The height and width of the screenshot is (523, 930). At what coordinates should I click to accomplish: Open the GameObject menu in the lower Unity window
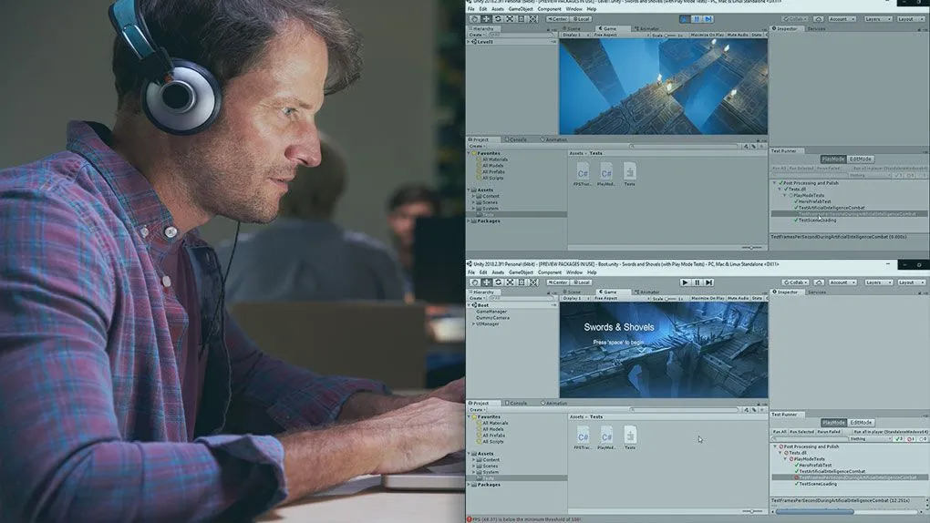(521, 272)
